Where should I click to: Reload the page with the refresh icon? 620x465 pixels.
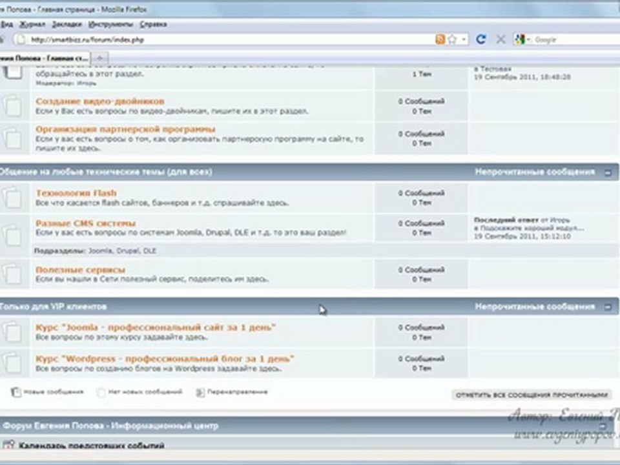coord(480,39)
